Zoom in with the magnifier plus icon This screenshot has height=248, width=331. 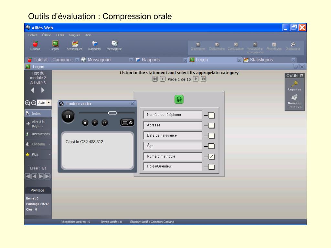27,103
